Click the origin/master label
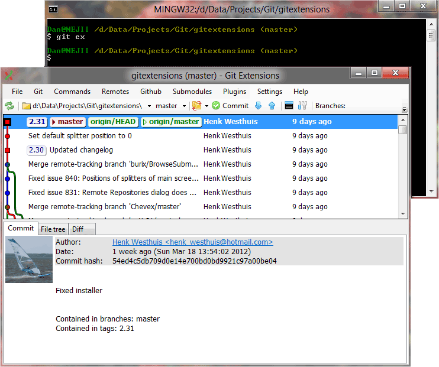This screenshot has height=367, width=439. [x=172, y=122]
